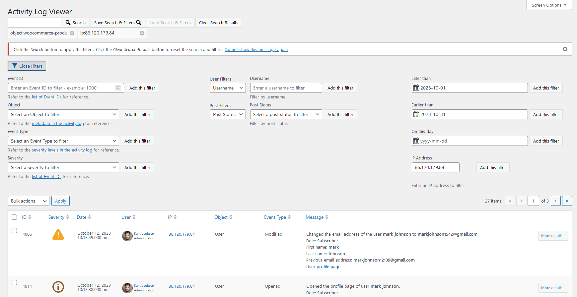Click Karl Jacobsen avatar in event 4014 row
This screenshot has height=297, width=577.
tap(127, 288)
